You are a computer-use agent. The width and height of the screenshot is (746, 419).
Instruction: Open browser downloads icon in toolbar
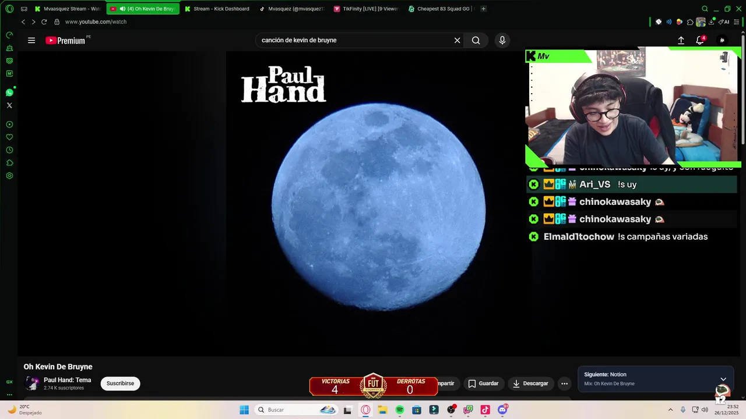[x=711, y=22]
